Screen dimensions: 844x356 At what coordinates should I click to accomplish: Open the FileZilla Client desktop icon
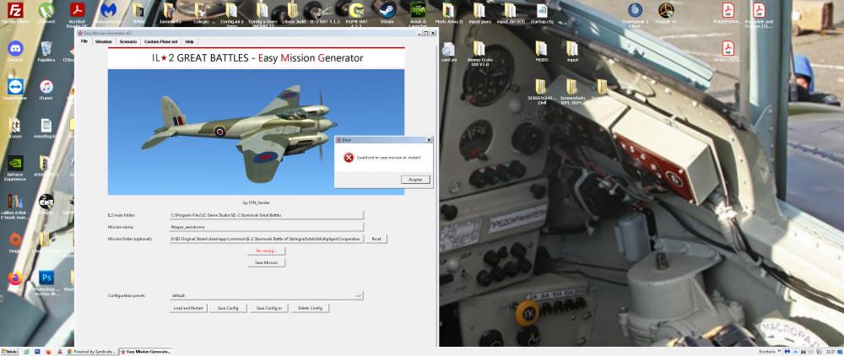15,12
